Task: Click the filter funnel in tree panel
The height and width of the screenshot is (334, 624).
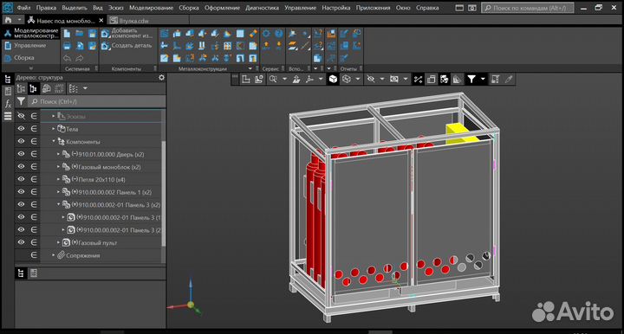Action: pyautogui.click(x=21, y=101)
